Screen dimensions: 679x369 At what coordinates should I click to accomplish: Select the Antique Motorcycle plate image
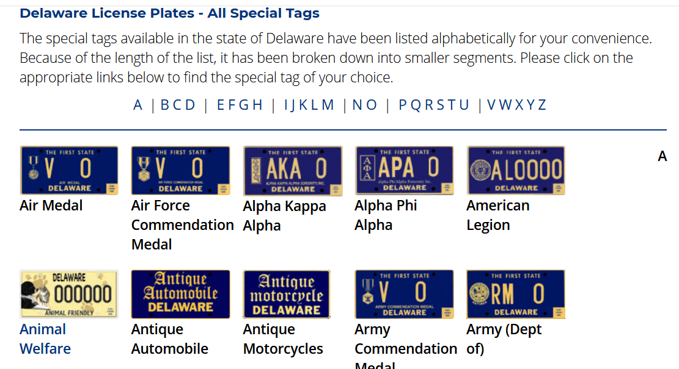pos(287,294)
